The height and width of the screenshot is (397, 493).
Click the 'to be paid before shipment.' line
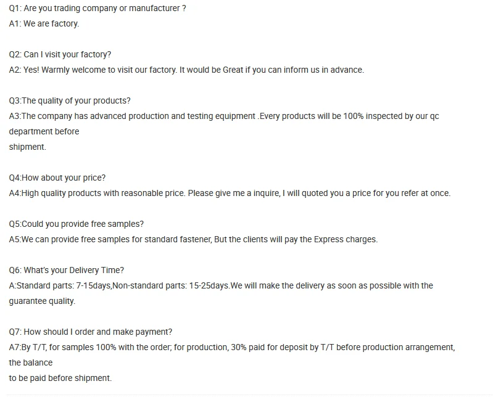(x=60, y=378)
